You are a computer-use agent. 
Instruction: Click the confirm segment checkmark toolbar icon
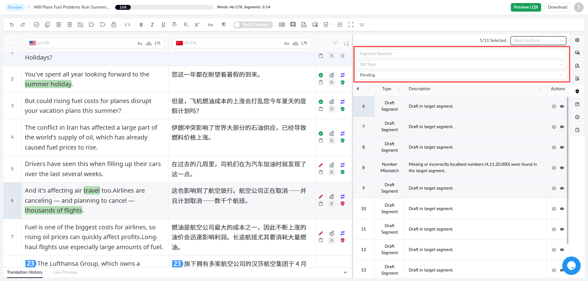[36, 25]
